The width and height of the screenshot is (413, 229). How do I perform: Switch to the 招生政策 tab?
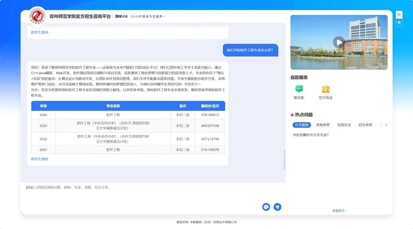[365, 125]
